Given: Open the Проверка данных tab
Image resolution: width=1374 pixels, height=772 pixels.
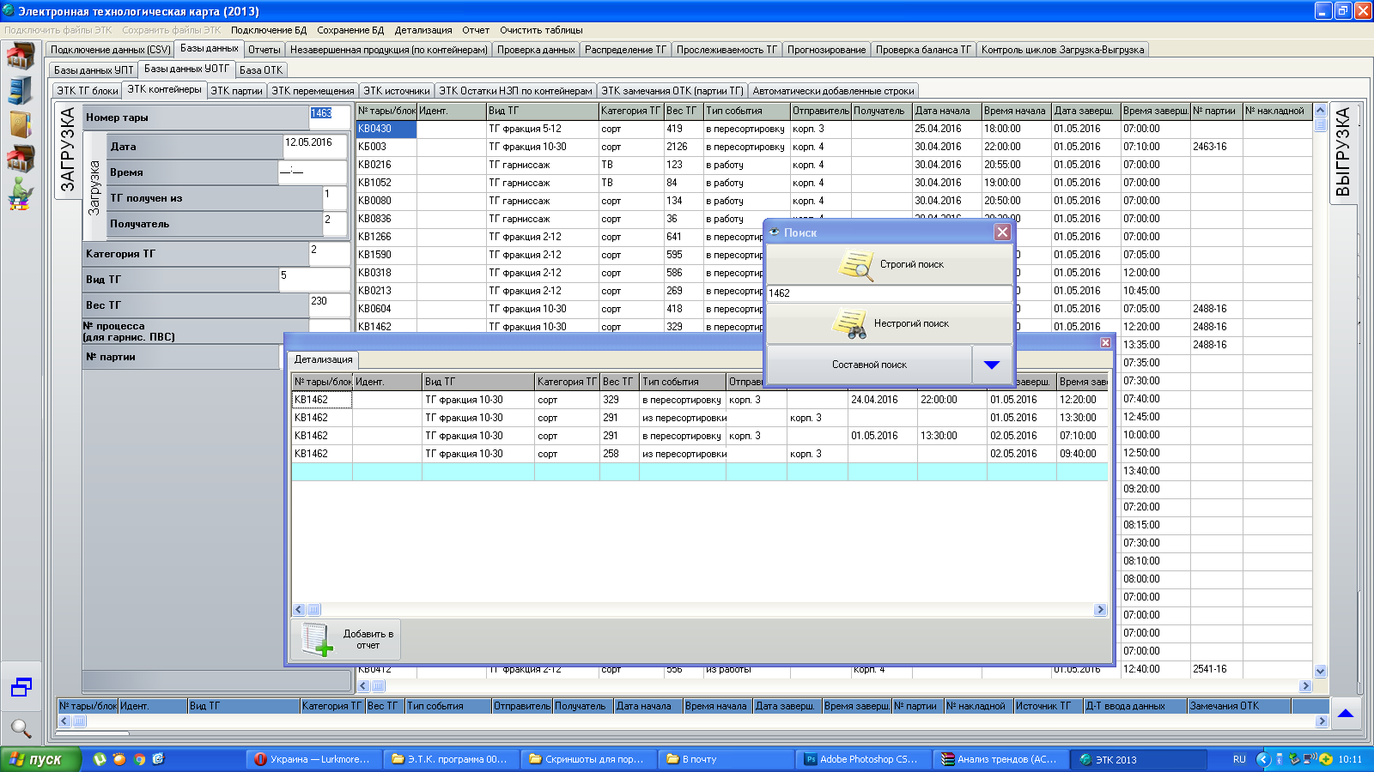Looking at the screenshot, I should 536,50.
